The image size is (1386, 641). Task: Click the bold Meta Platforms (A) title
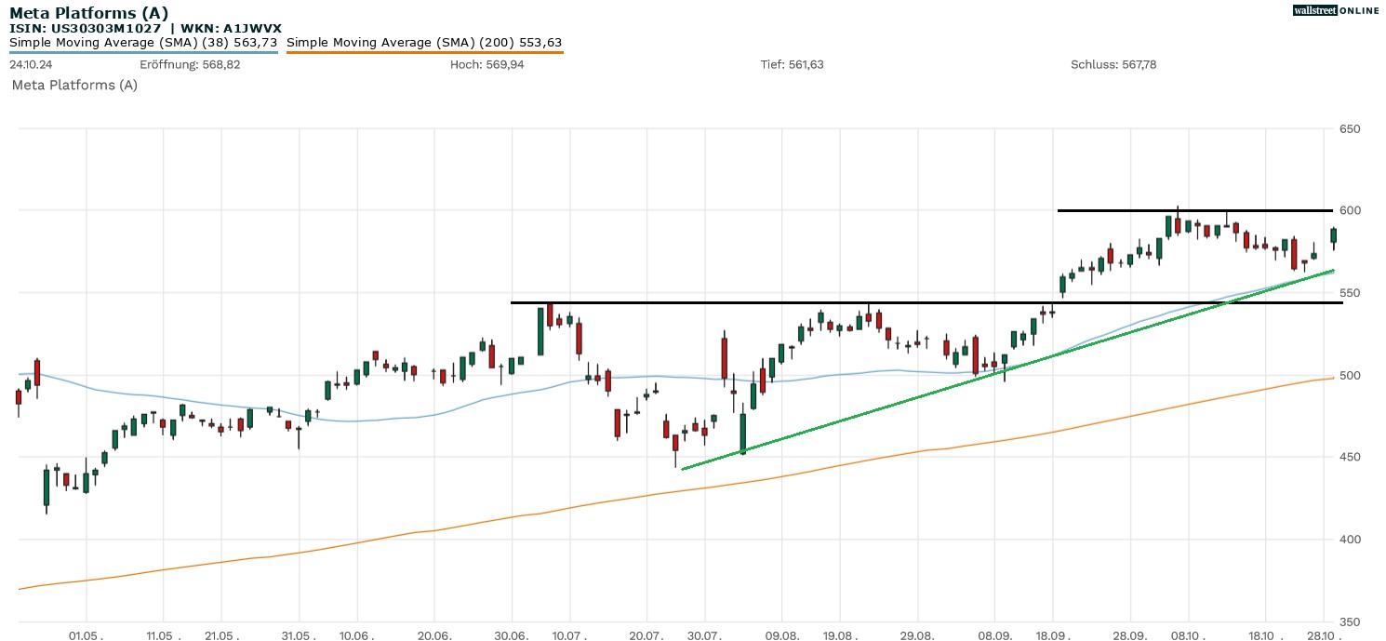(x=89, y=12)
